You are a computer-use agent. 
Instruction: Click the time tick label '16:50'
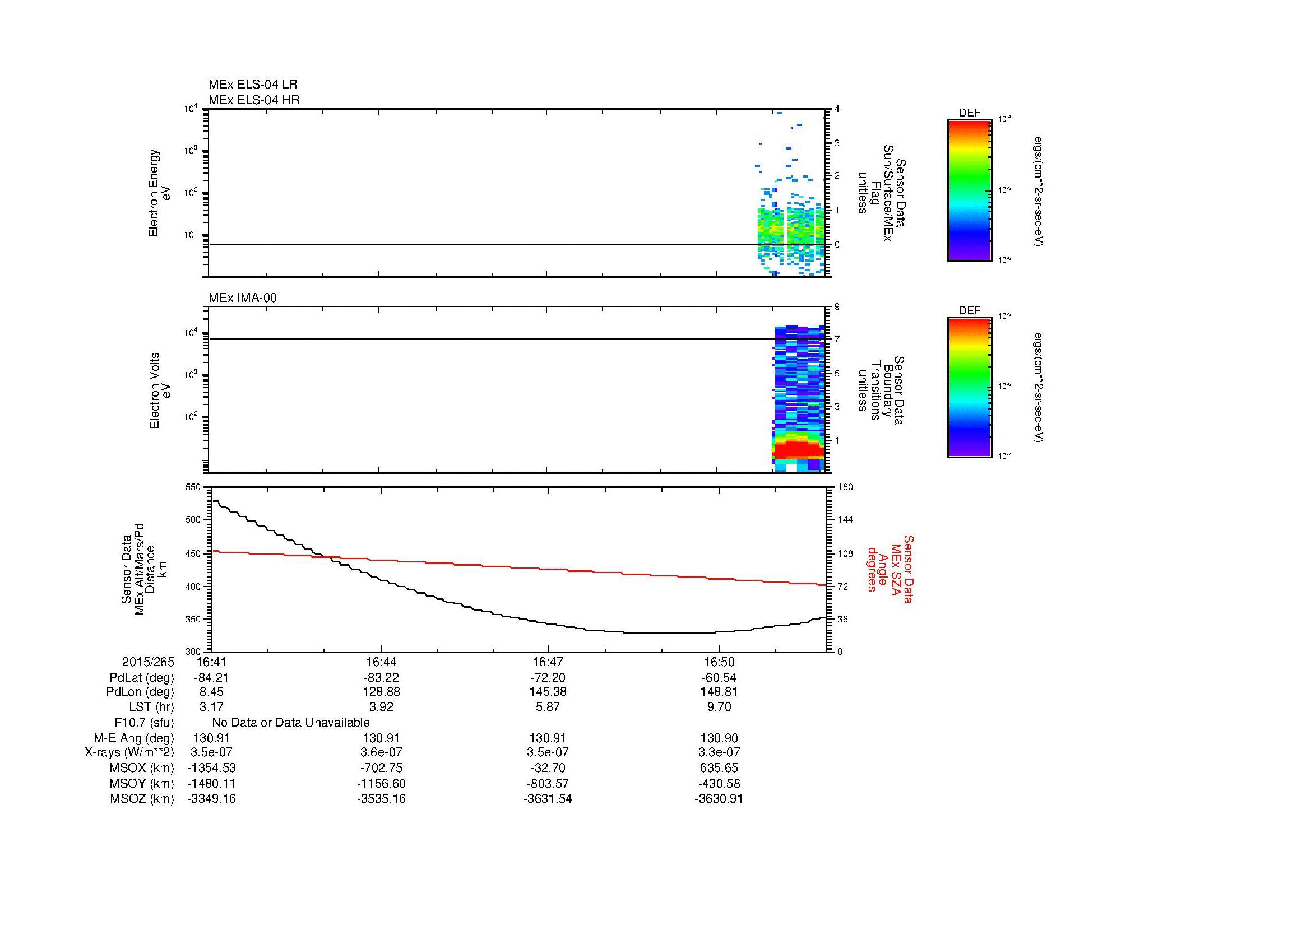pyautogui.click(x=719, y=662)
